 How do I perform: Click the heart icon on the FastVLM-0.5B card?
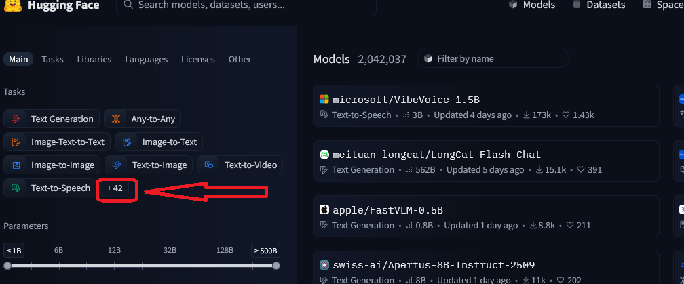pyautogui.click(x=570, y=225)
